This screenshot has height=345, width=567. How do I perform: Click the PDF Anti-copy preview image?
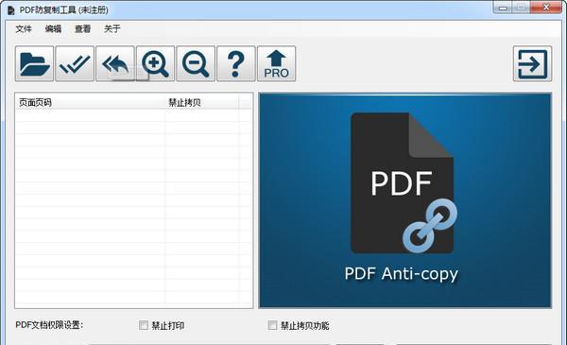405,200
